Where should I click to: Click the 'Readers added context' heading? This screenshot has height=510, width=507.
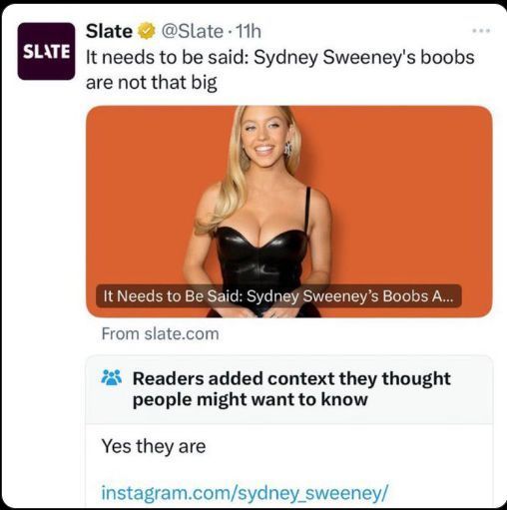coord(291,389)
